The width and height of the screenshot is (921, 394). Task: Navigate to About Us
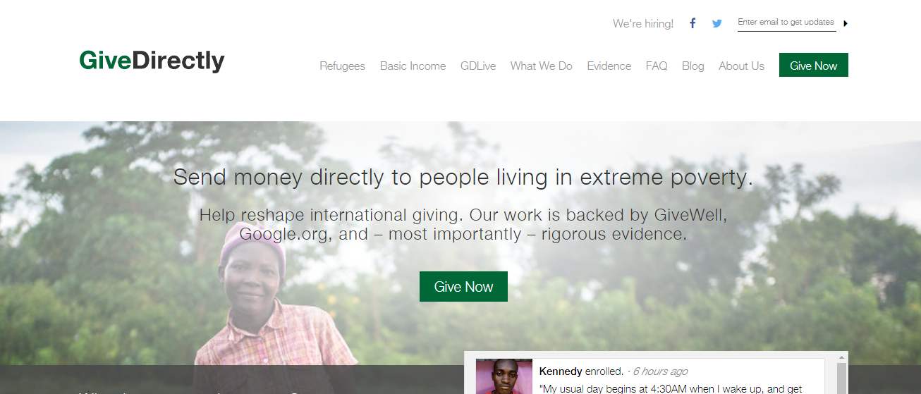coord(741,66)
